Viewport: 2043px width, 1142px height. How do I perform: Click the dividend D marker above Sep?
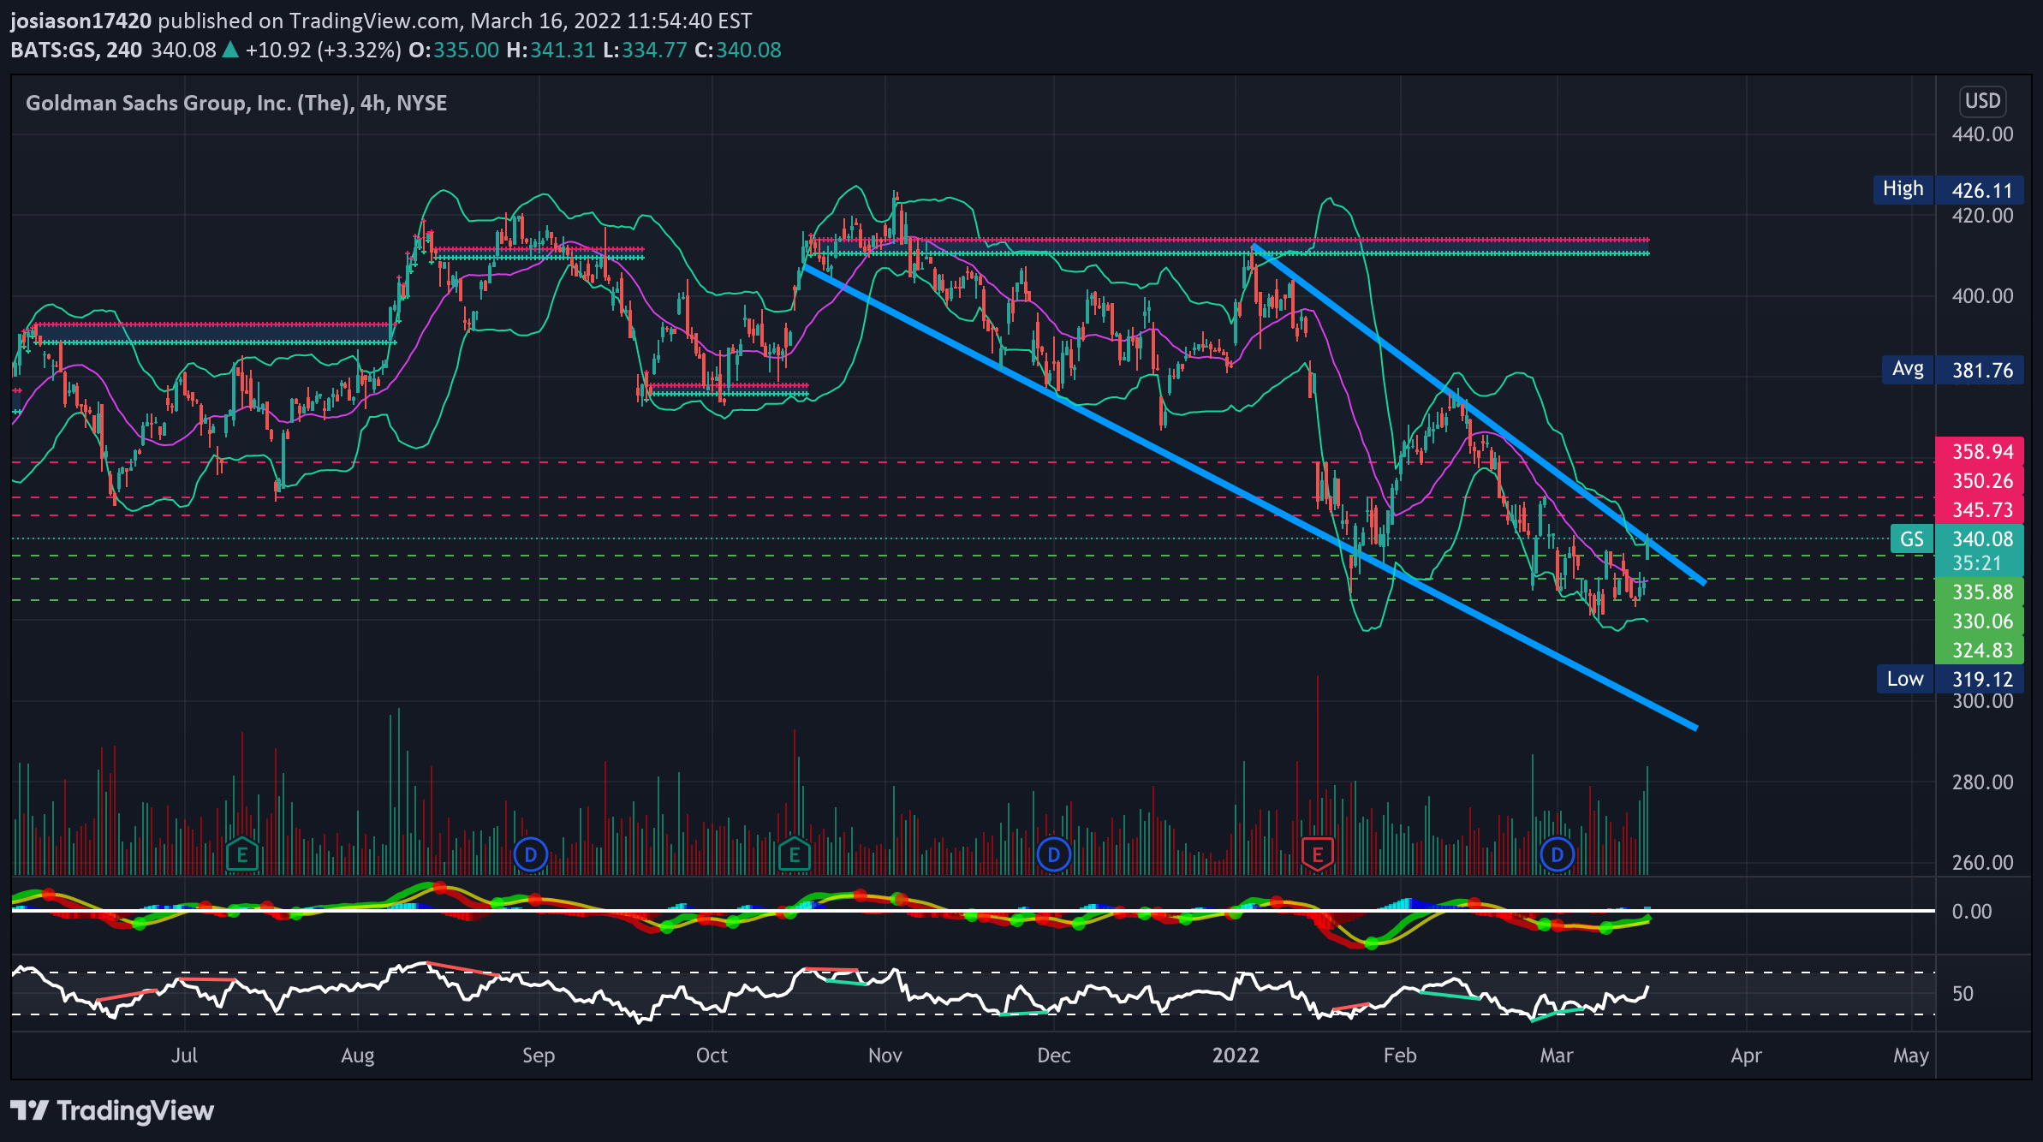(x=531, y=854)
